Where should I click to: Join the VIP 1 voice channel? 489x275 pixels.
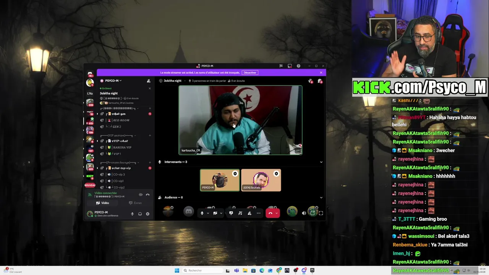(126, 154)
